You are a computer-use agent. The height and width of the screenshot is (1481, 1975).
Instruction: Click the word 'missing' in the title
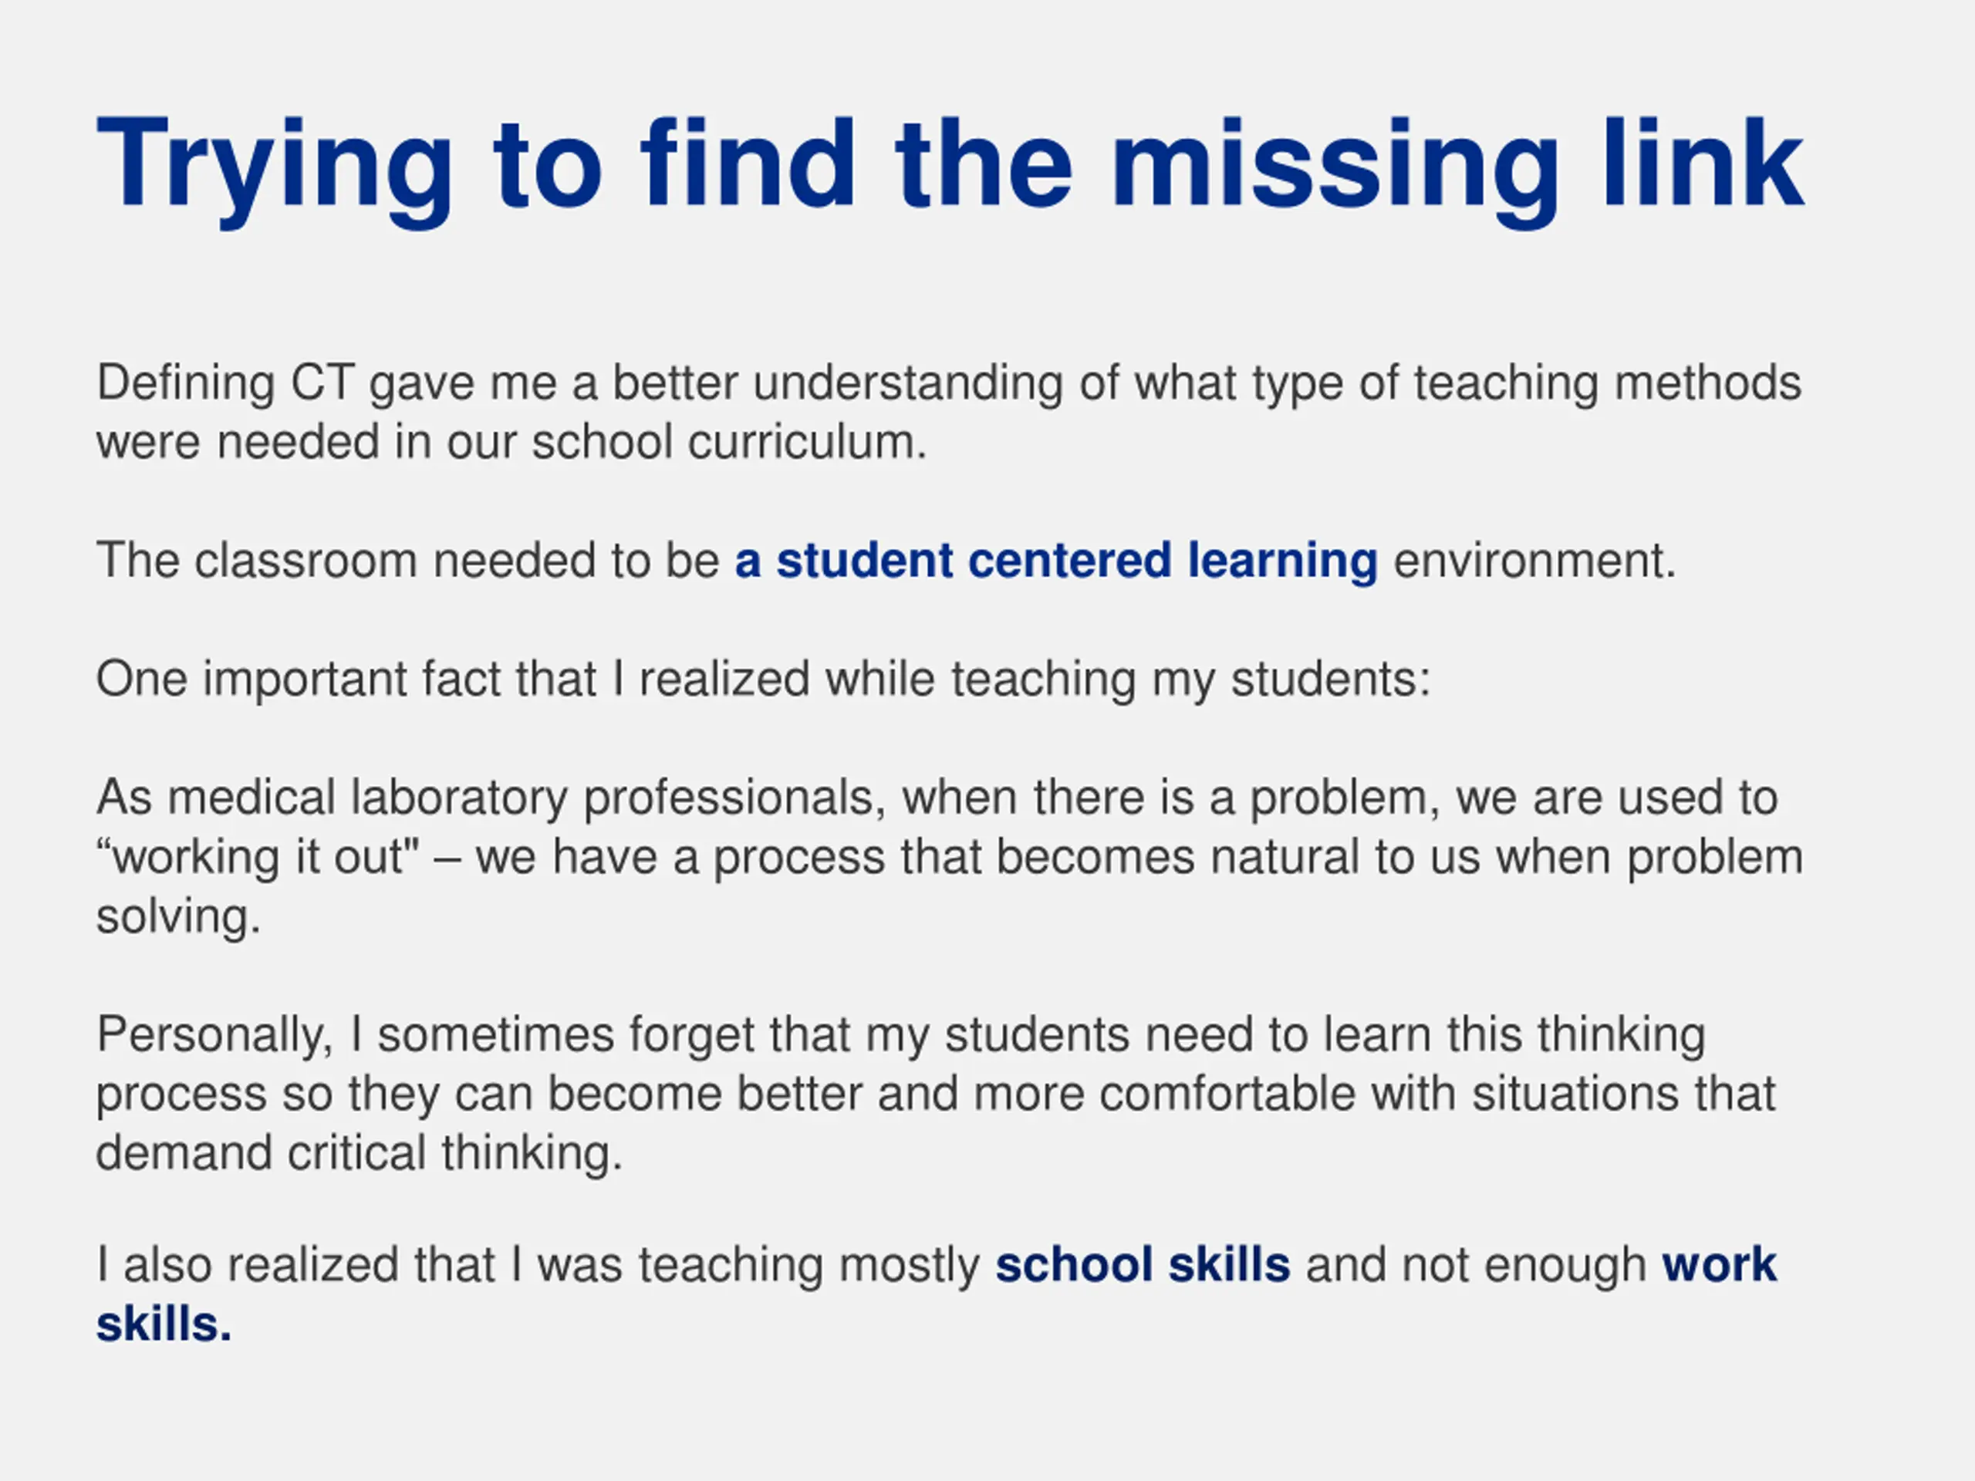[x=1335, y=170]
